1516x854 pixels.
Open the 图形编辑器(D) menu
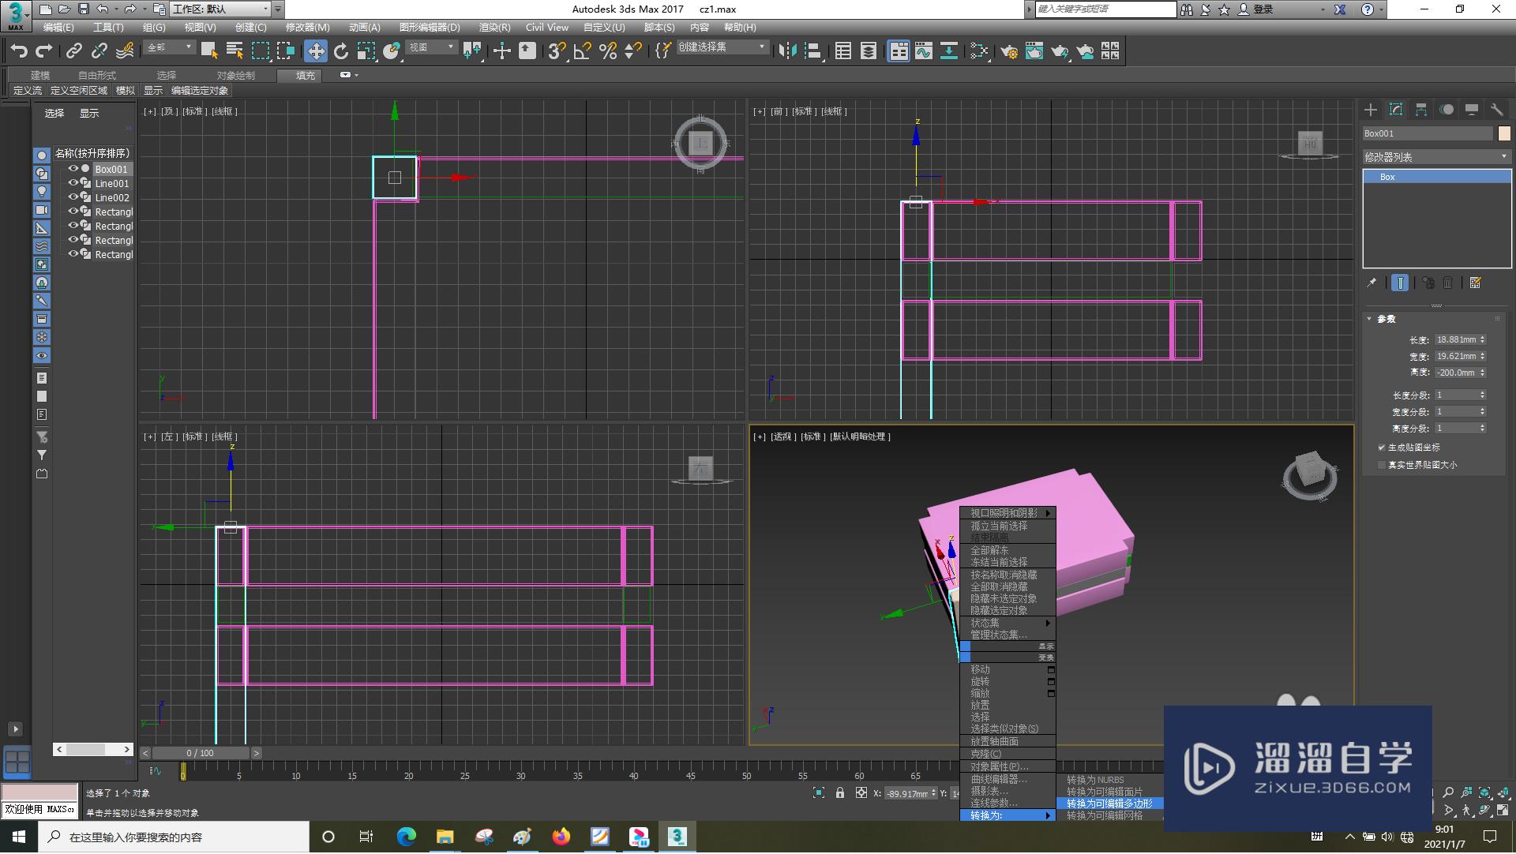(430, 28)
